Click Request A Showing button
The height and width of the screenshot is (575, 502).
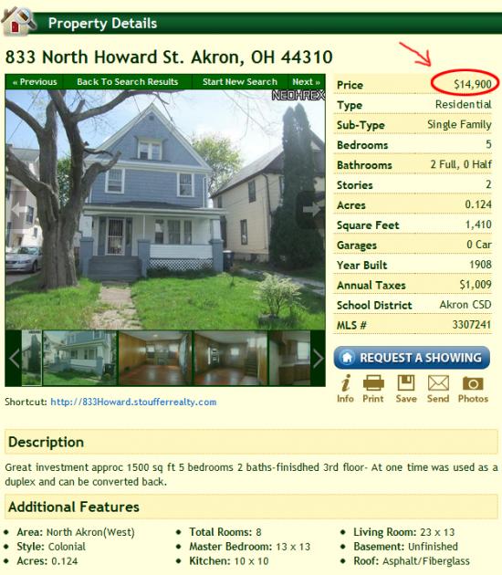(412, 358)
